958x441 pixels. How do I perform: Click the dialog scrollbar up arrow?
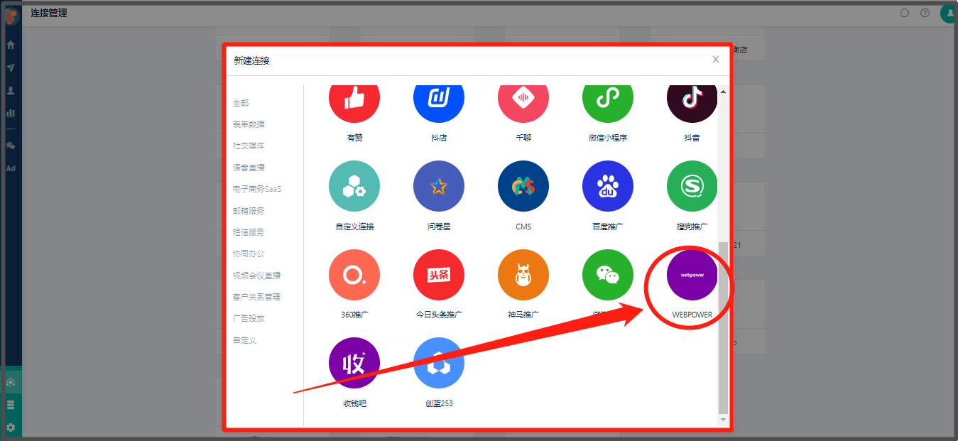tap(724, 92)
